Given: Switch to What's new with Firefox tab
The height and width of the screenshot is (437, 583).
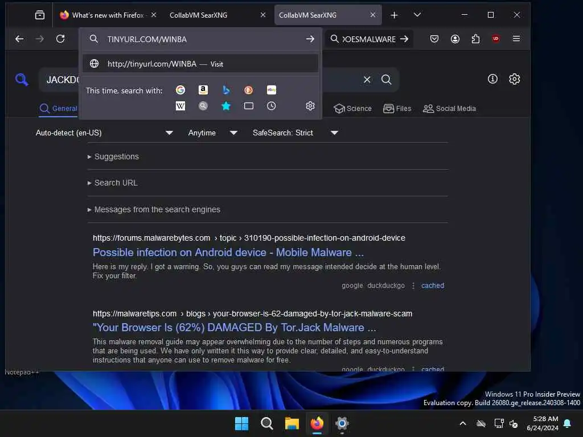Looking at the screenshot, I should click(108, 15).
